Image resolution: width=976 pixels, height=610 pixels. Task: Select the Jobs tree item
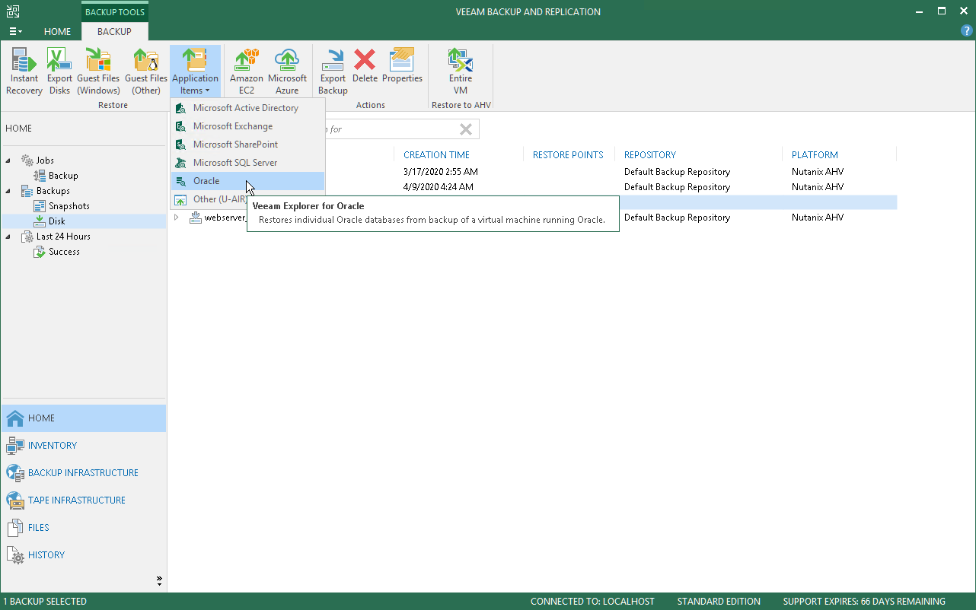pos(45,160)
